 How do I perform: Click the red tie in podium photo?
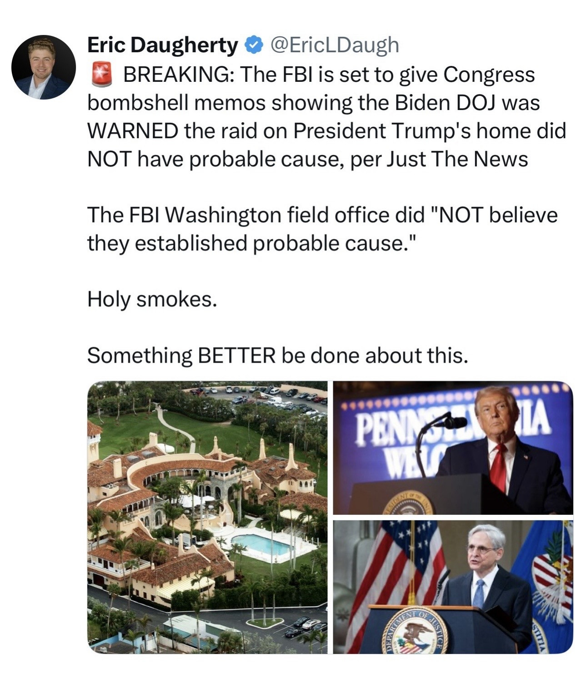499,467
